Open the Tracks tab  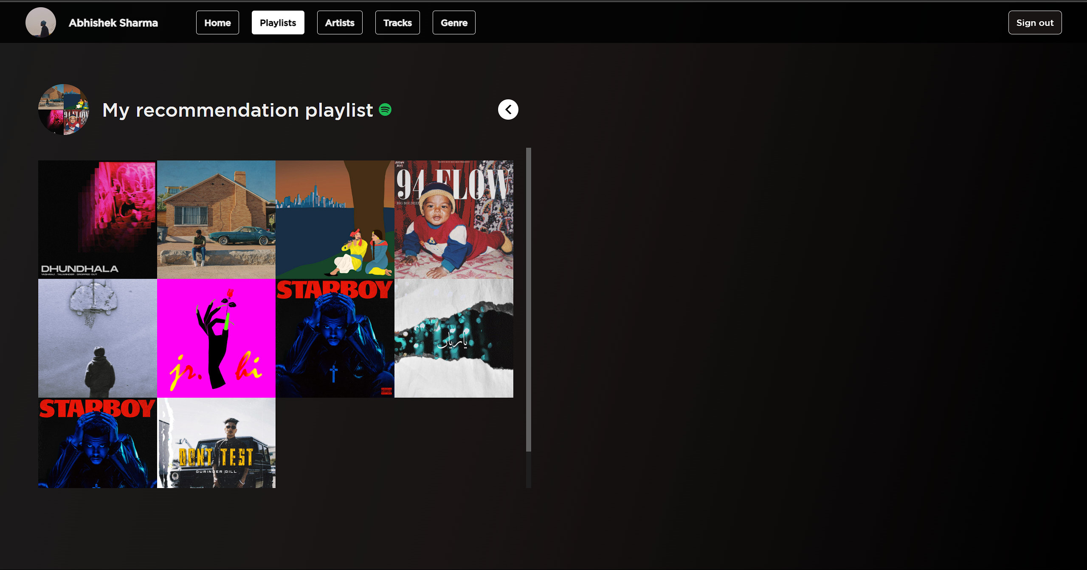(397, 22)
